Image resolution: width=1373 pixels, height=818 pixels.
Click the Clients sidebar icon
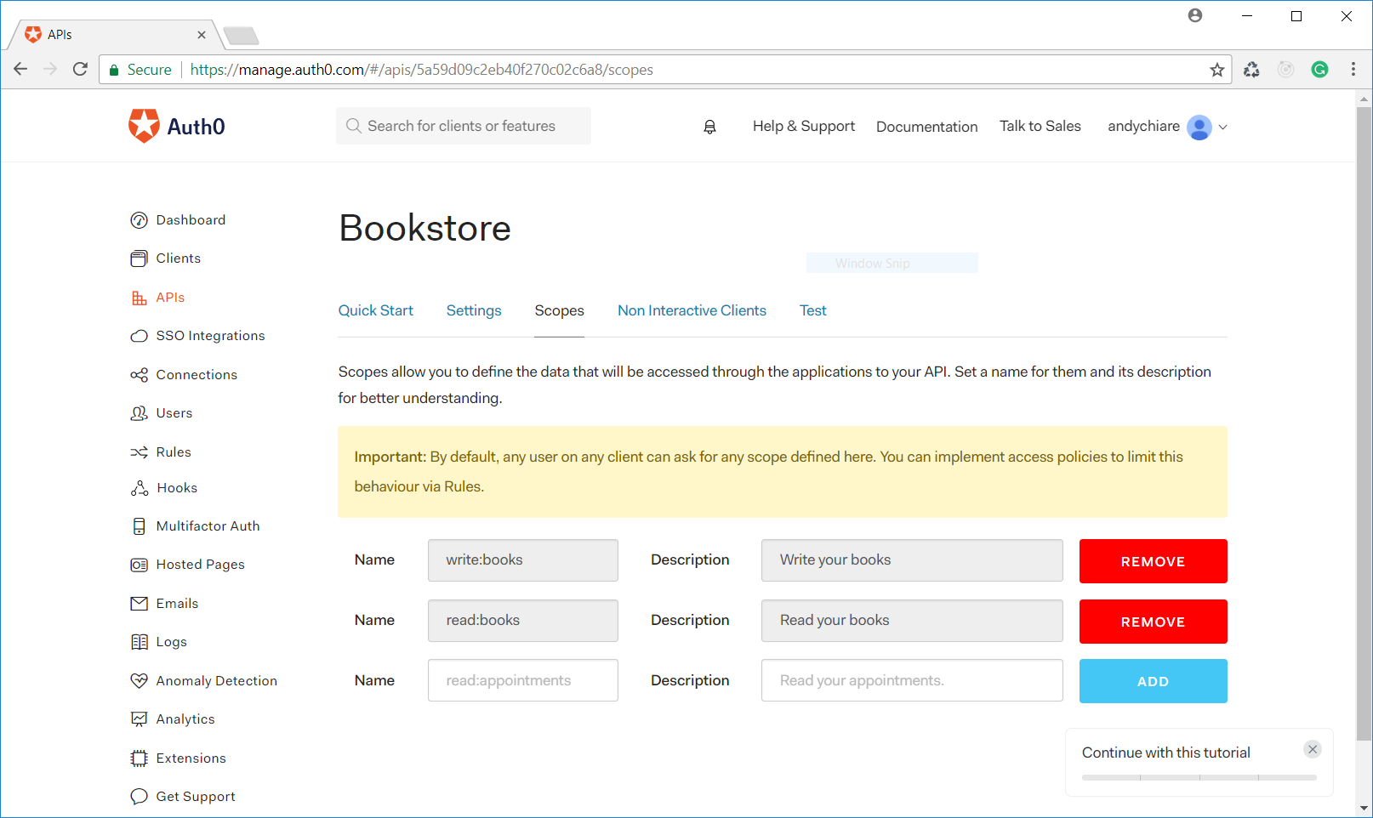[x=139, y=258]
